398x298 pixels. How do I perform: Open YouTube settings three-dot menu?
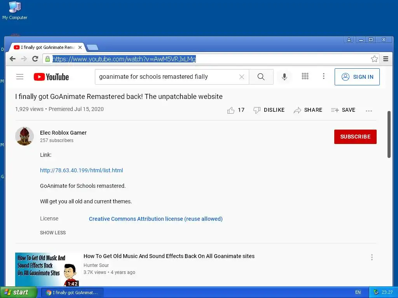pyautogui.click(x=324, y=76)
